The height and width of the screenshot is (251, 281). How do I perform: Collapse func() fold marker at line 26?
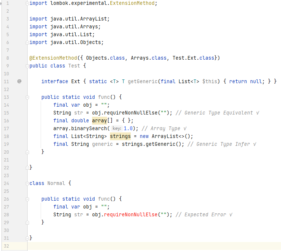coord(27,199)
